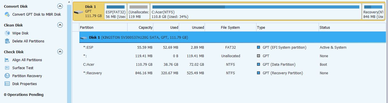
Task: Sort by File System column header
Action: click(230, 28)
